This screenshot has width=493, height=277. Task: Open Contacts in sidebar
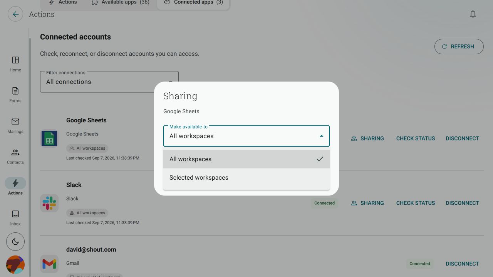pyautogui.click(x=15, y=157)
